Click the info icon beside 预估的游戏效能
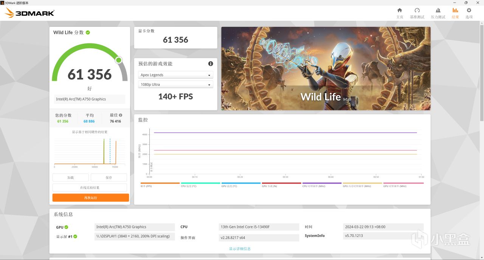This screenshot has width=484, height=260. (211, 63)
